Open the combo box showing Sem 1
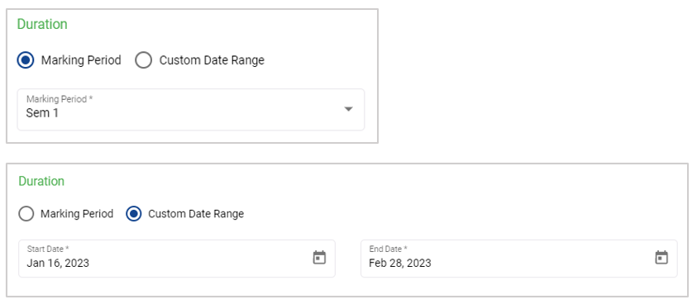Screen dimensions: 697x304 tap(191, 109)
